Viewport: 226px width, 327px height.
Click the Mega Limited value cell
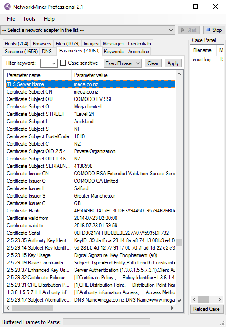coord(88,107)
